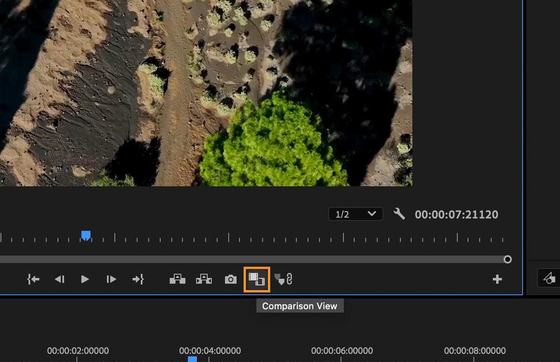Open the 1/2 playback resolution dropdown
The image size is (560, 362).
pos(356,214)
